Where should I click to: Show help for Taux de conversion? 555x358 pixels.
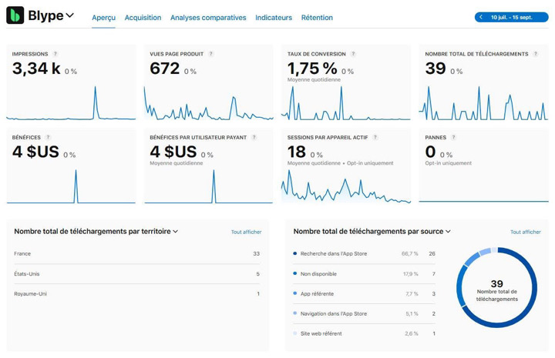pyautogui.click(x=353, y=54)
